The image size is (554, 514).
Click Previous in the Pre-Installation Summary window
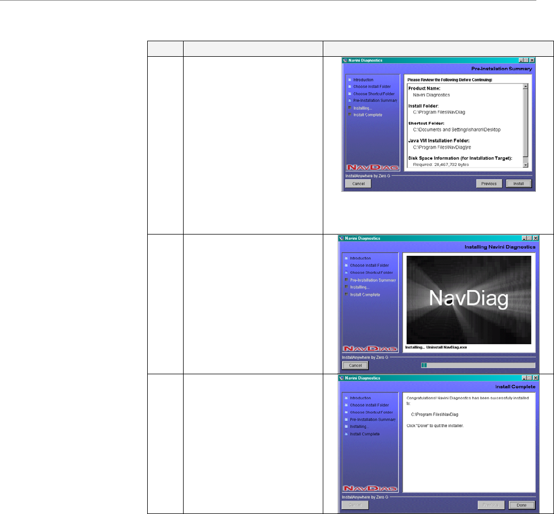click(x=489, y=184)
